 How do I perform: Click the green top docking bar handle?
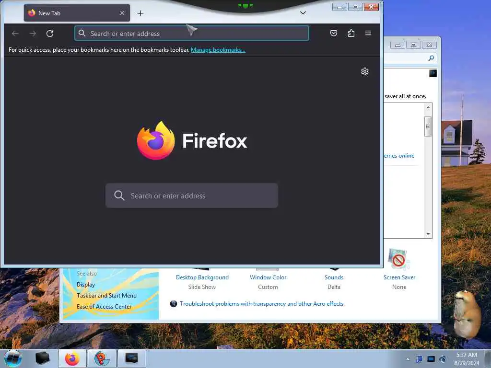[x=245, y=5]
